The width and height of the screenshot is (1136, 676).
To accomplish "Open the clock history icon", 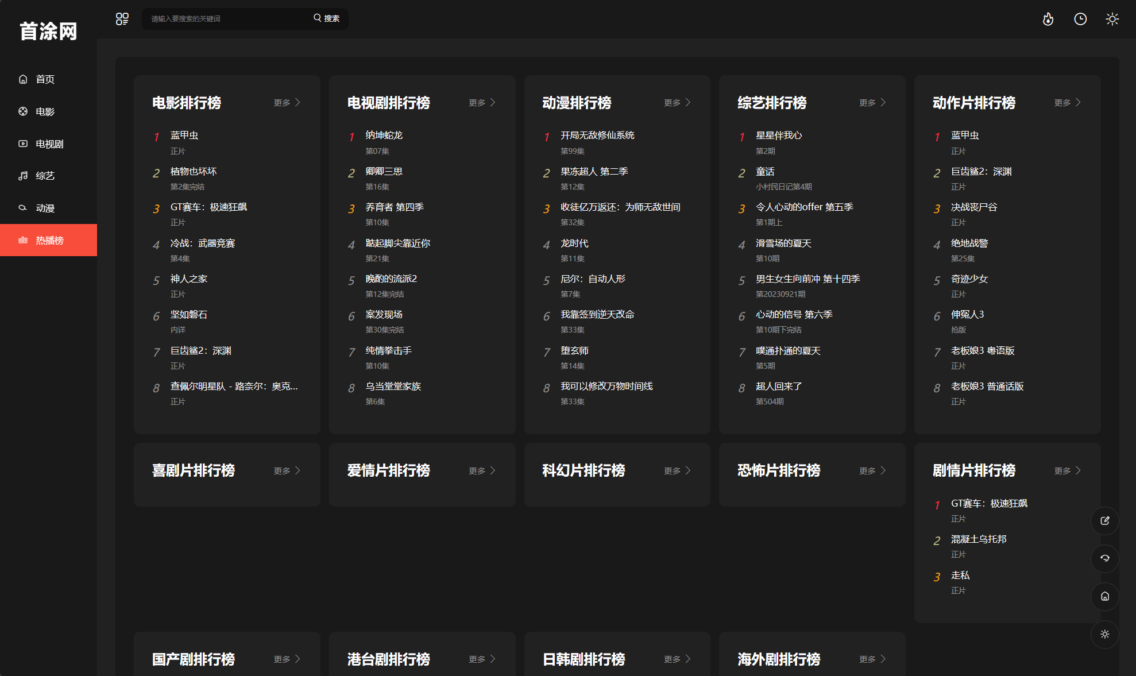I will click(x=1080, y=19).
